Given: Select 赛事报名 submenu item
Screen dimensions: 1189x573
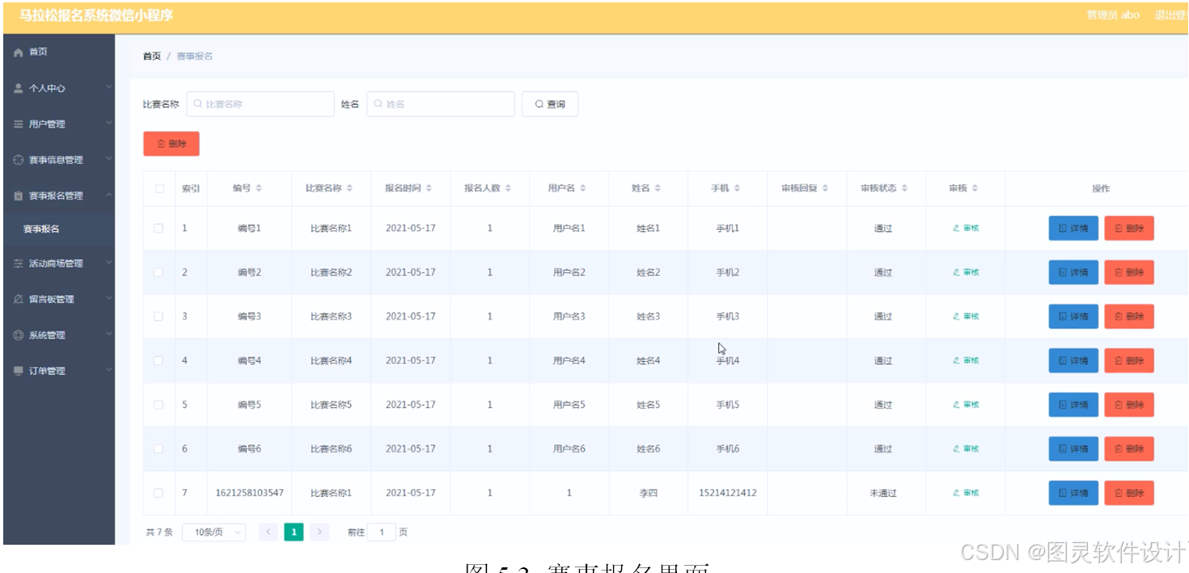Looking at the screenshot, I should 58,229.
